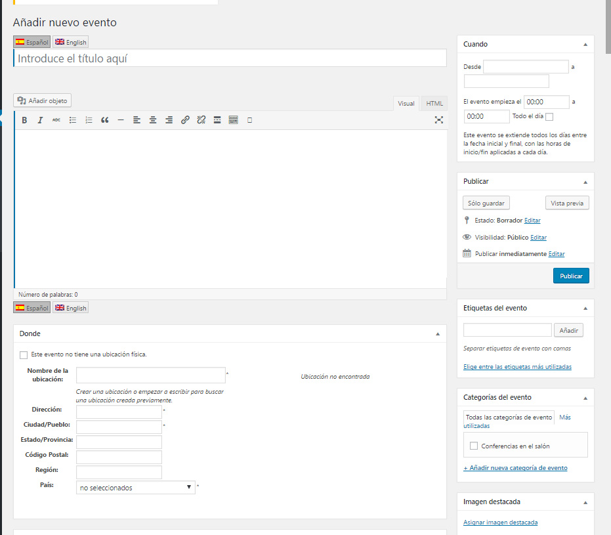
Task: Focus the 'Introduce el título aquí' field
Action: click(x=230, y=58)
